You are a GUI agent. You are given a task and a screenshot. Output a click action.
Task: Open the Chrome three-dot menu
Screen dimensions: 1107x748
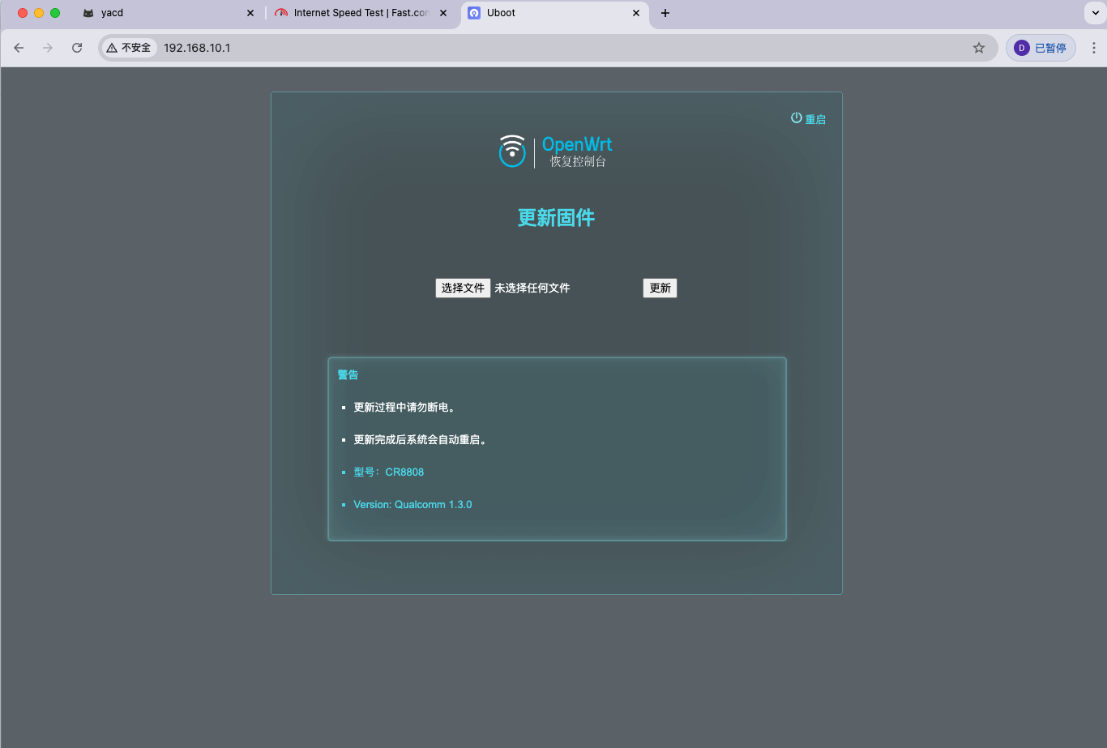pyautogui.click(x=1093, y=48)
